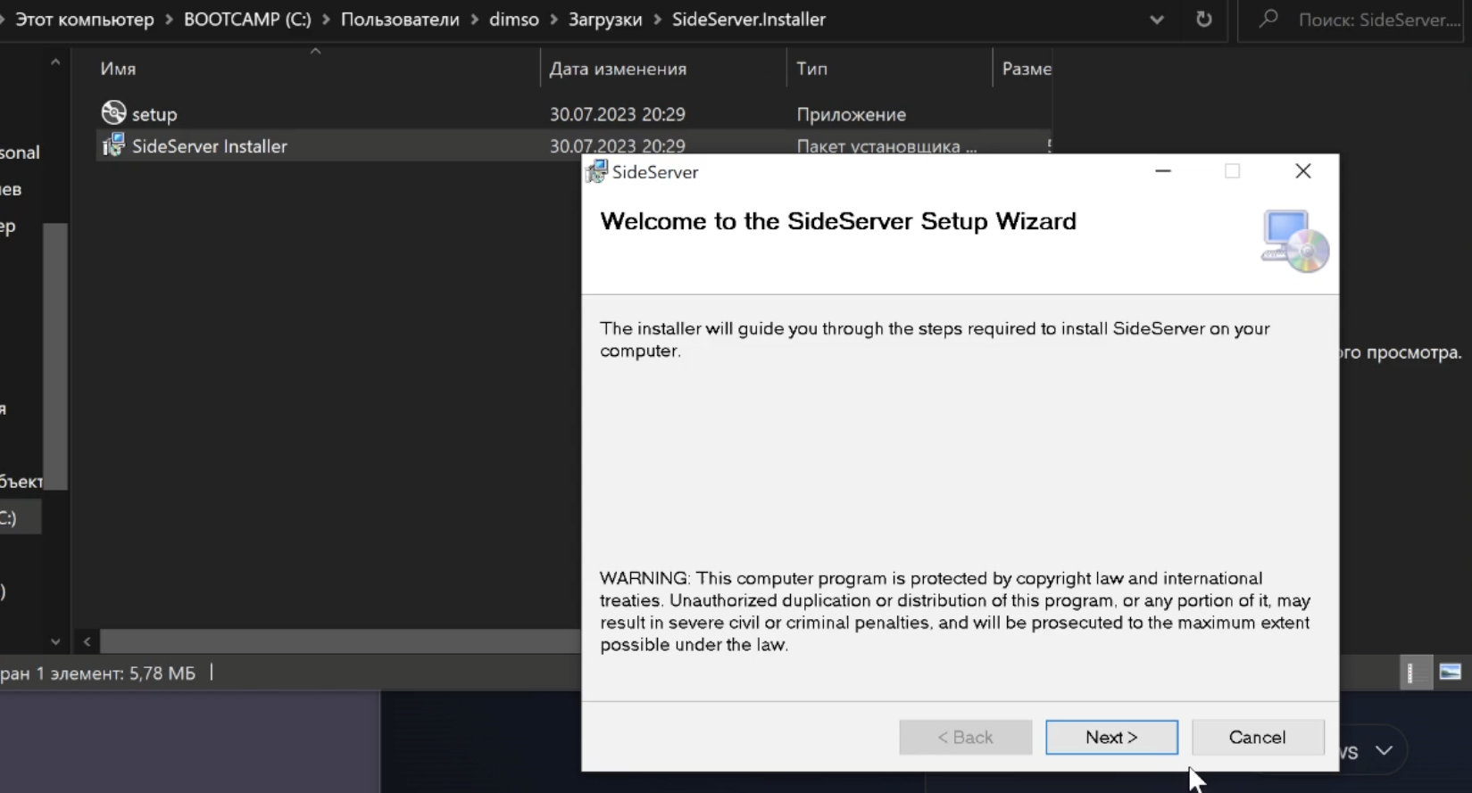Click the SideServer.Installer breadcrumb segment
This screenshot has width=1472, height=793.
(x=749, y=20)
